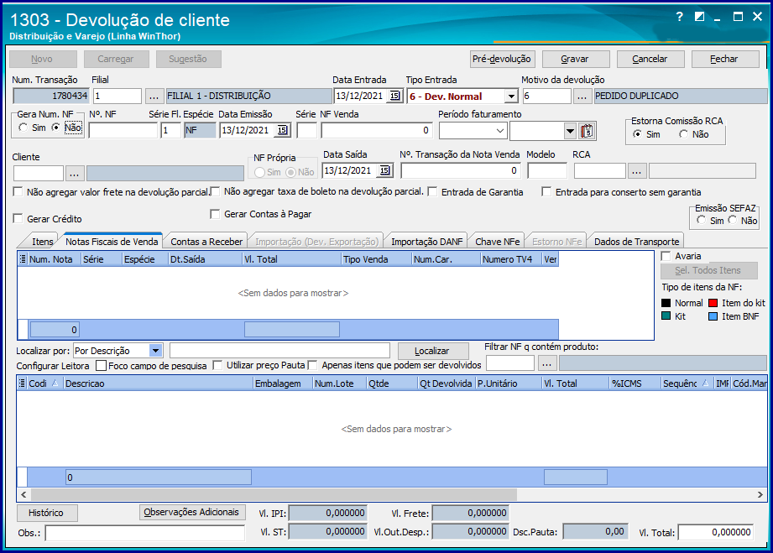Click the Descricao column header
The height and width of the screenshot is (553, 773).
tap(158, 383)
